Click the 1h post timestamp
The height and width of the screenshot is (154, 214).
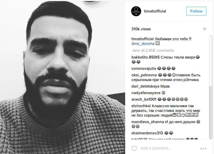(205, 29)
